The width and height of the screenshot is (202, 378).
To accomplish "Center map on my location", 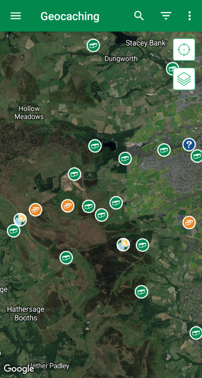I will click(184, 50).
